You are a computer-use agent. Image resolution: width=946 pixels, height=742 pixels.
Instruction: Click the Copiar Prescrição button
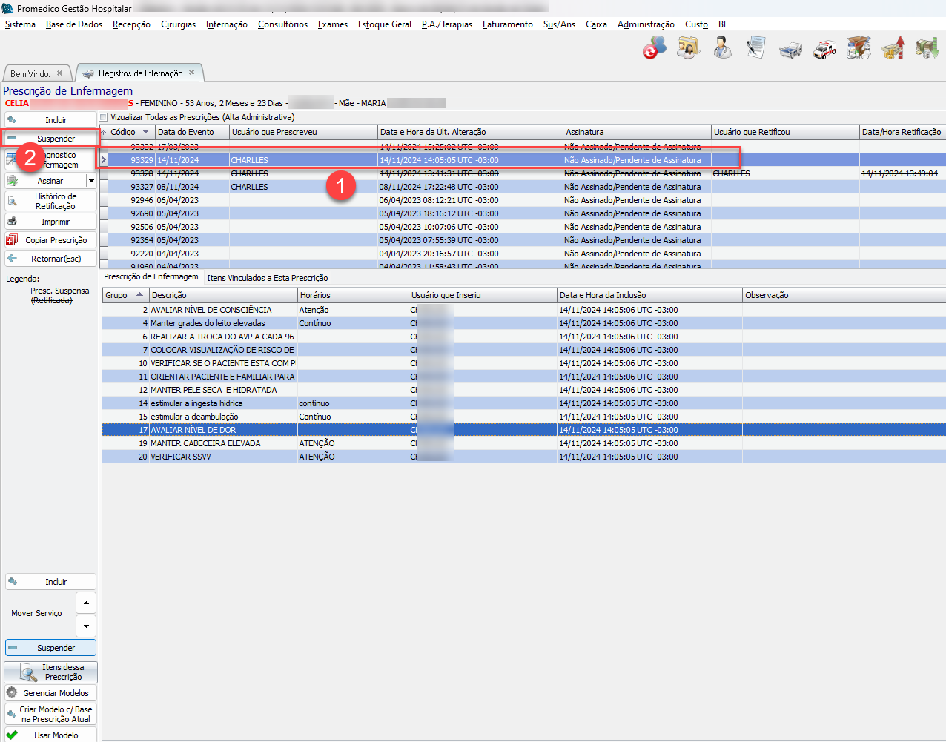click(50, 240)
